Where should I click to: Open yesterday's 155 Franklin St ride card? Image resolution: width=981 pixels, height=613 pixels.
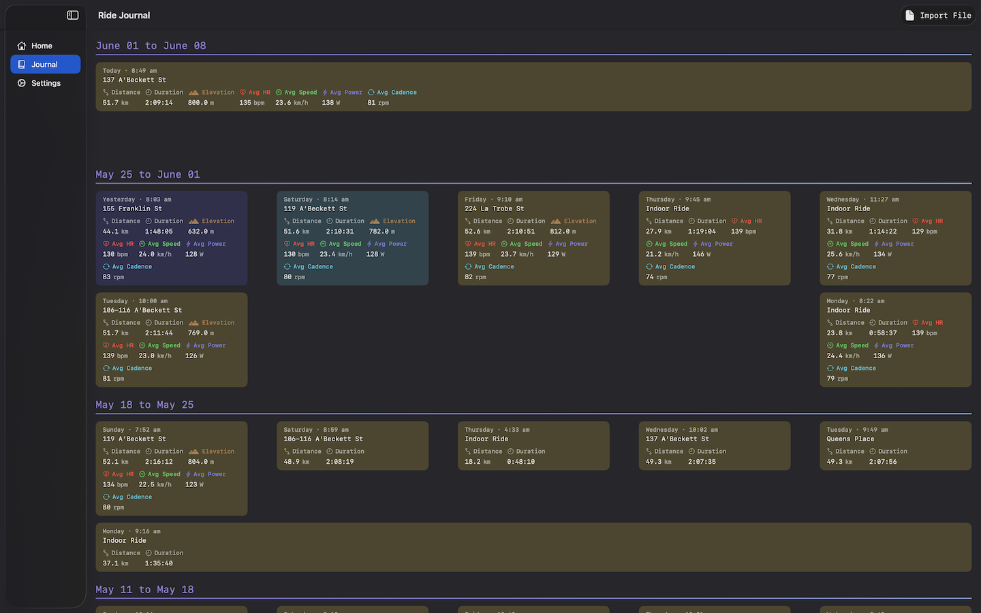172,238
